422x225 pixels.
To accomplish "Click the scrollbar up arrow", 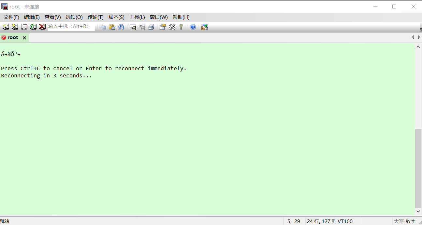I will tap(418, 47).
